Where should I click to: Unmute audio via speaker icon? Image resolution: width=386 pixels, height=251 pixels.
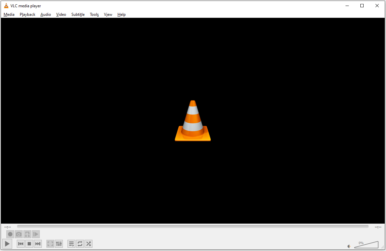349,246
